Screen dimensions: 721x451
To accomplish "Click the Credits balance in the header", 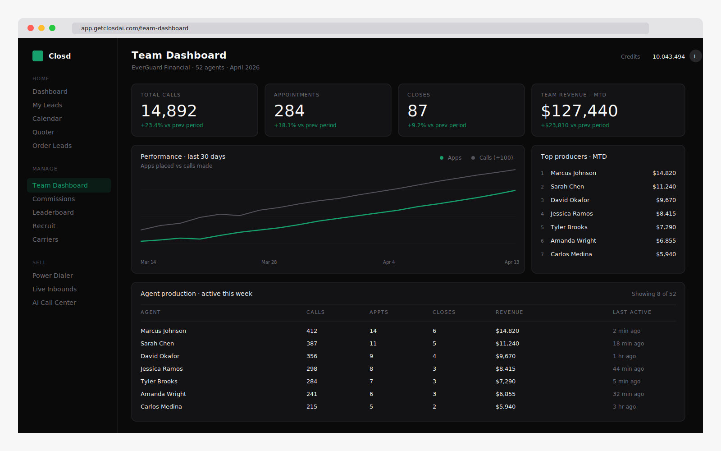I will (x=668, y=57).
